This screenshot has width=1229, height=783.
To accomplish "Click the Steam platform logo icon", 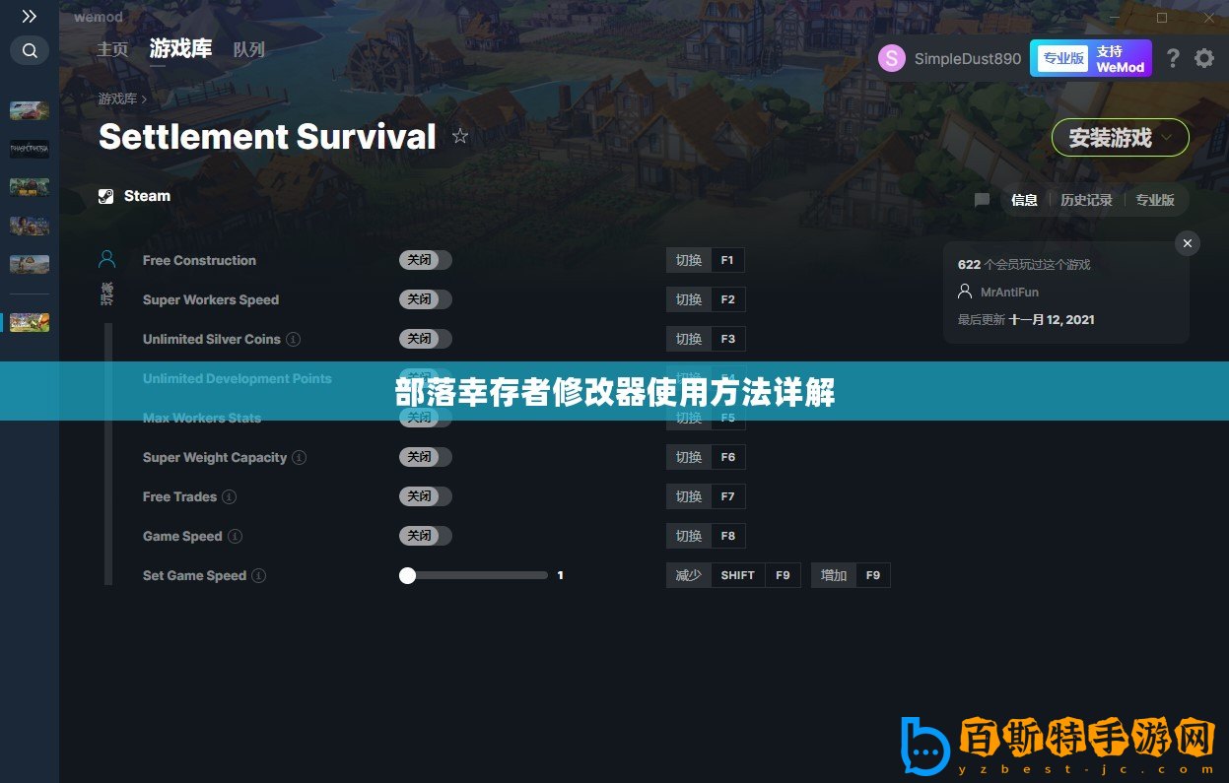I will coord(106,196).
